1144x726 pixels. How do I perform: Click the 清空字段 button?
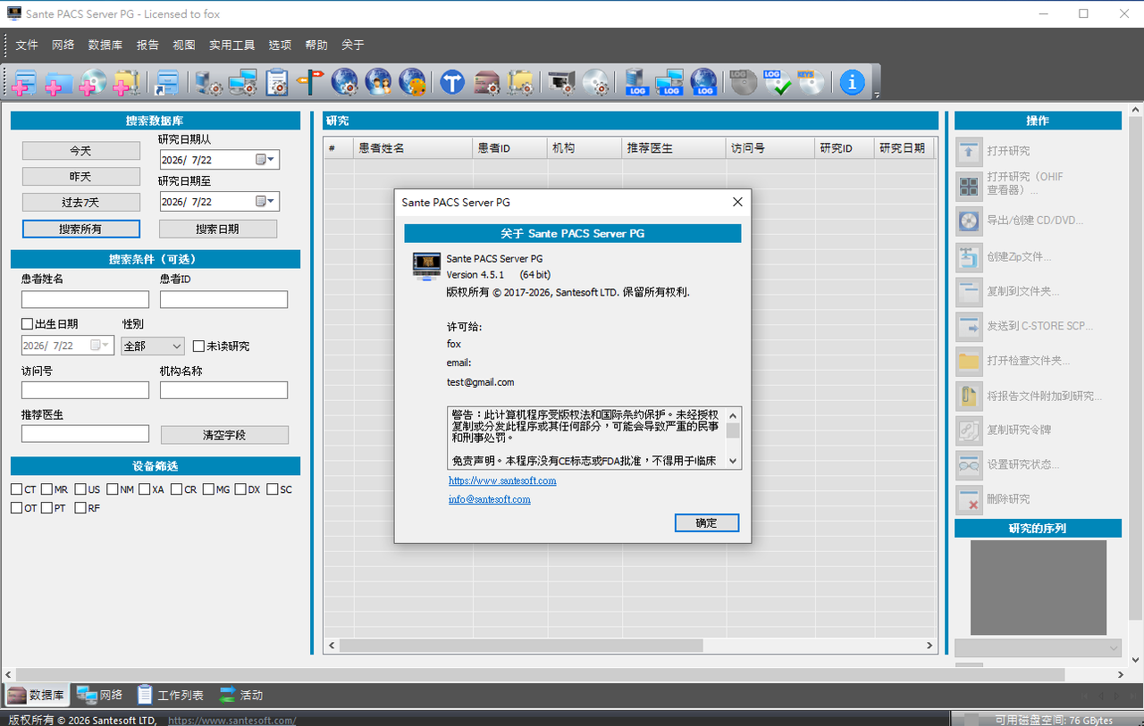tap(224, 435)
